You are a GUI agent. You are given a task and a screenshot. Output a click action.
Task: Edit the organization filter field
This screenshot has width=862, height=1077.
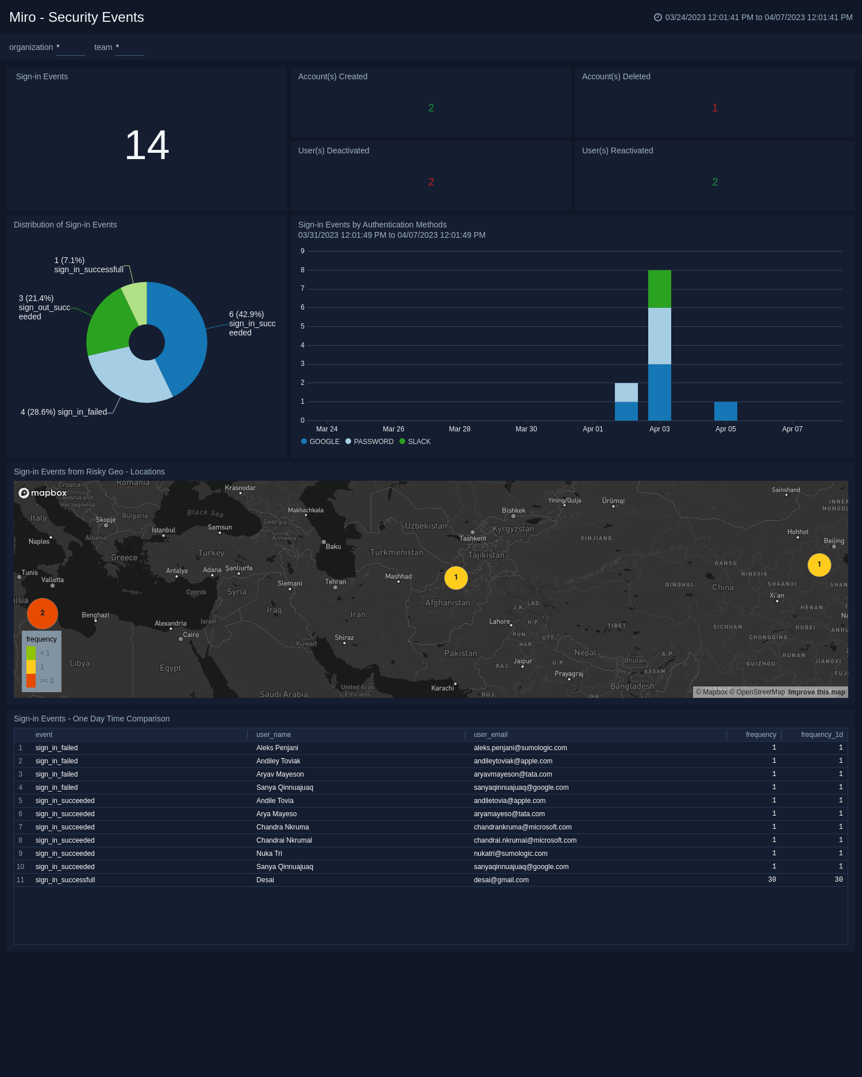click(x=71, y=48)
